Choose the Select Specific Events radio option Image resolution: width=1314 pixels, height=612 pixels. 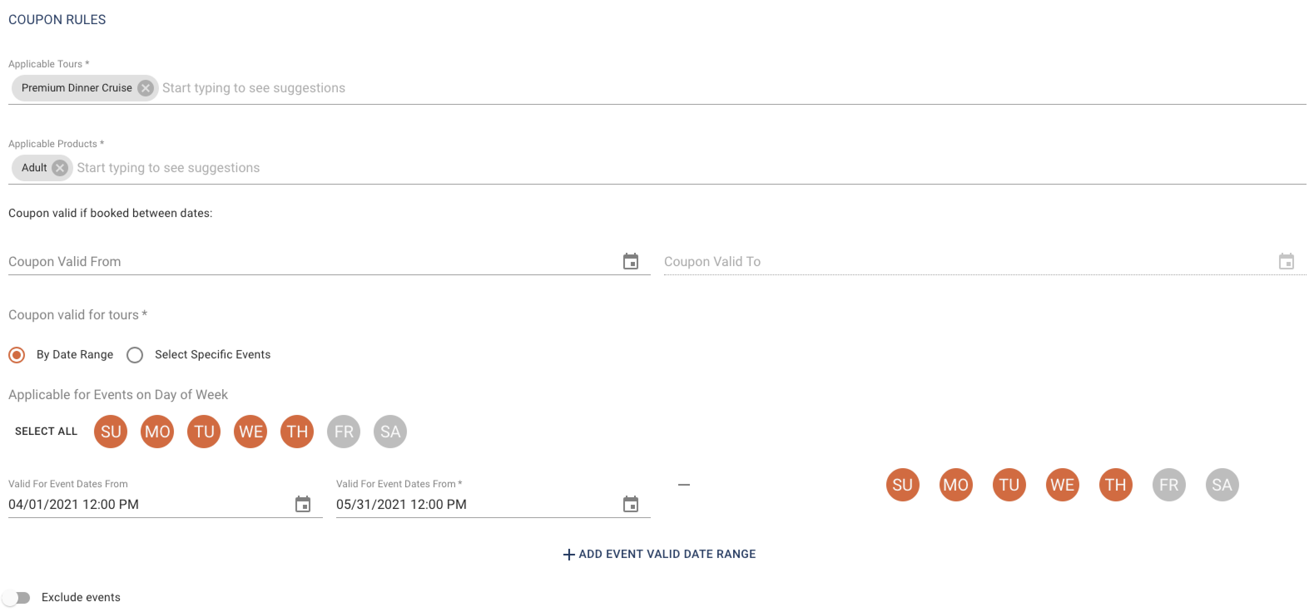pos(135,355)
